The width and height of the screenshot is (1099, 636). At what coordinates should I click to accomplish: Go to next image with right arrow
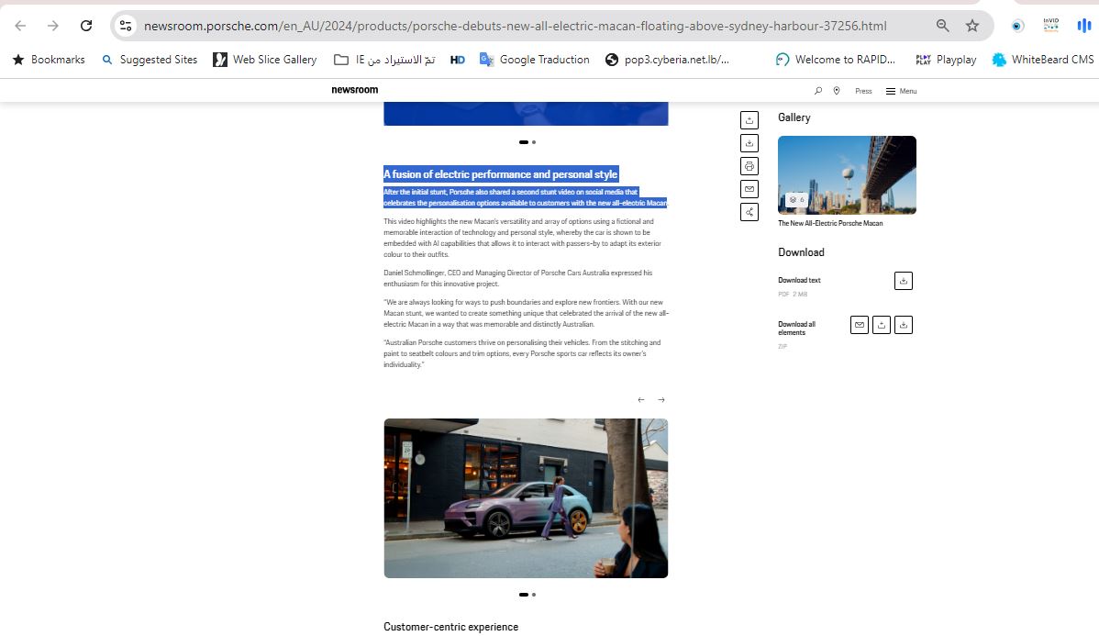pos(661,400)
